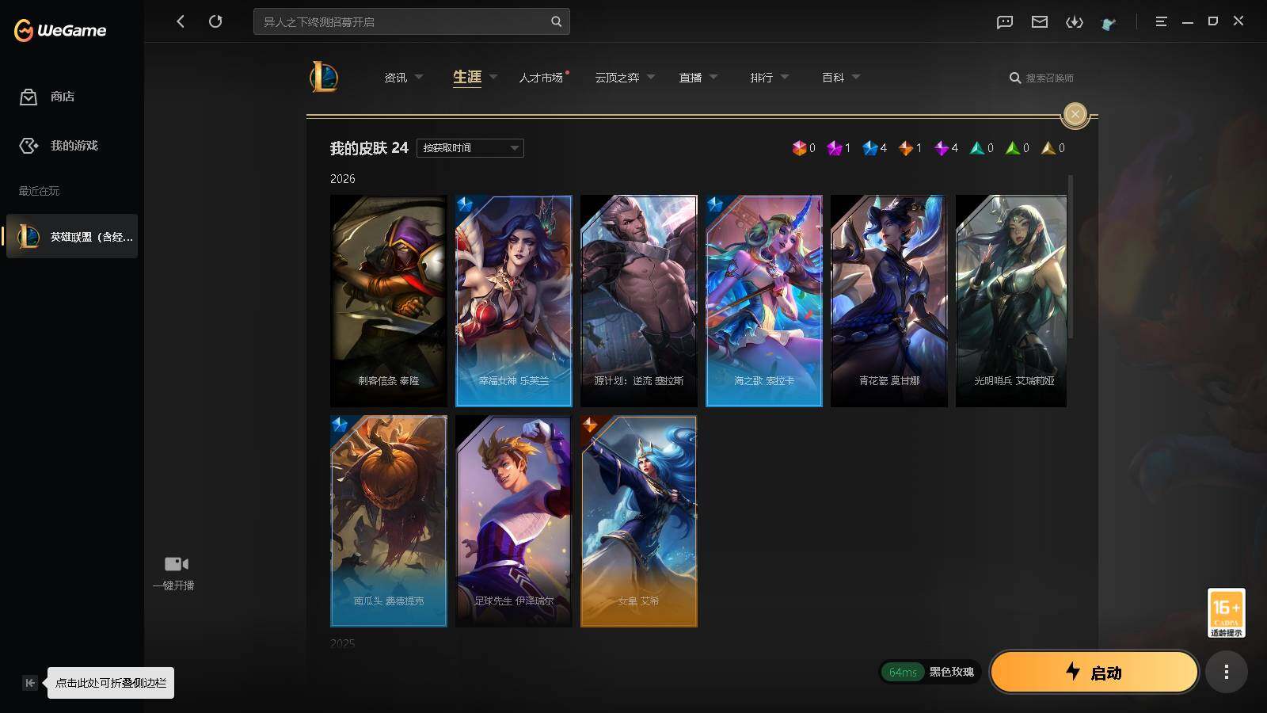1267x713 pixels.
Task: Open 商店 in the sidebar
Action: [x=63, y=97]
